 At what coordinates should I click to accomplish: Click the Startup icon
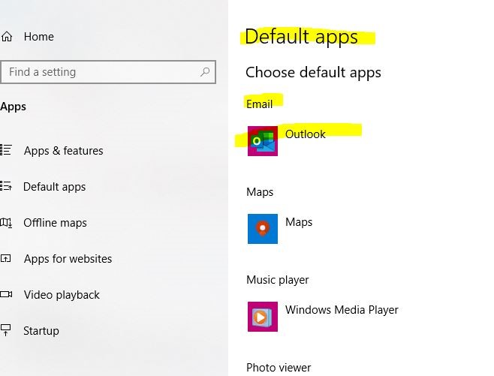click(x=6, y=330)
